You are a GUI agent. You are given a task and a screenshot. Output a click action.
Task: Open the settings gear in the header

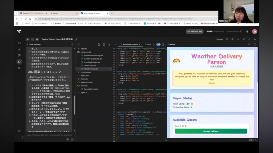pos(247,31)
